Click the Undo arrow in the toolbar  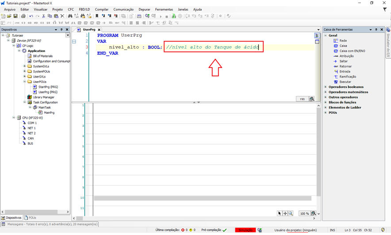click(x=31, y=16)
